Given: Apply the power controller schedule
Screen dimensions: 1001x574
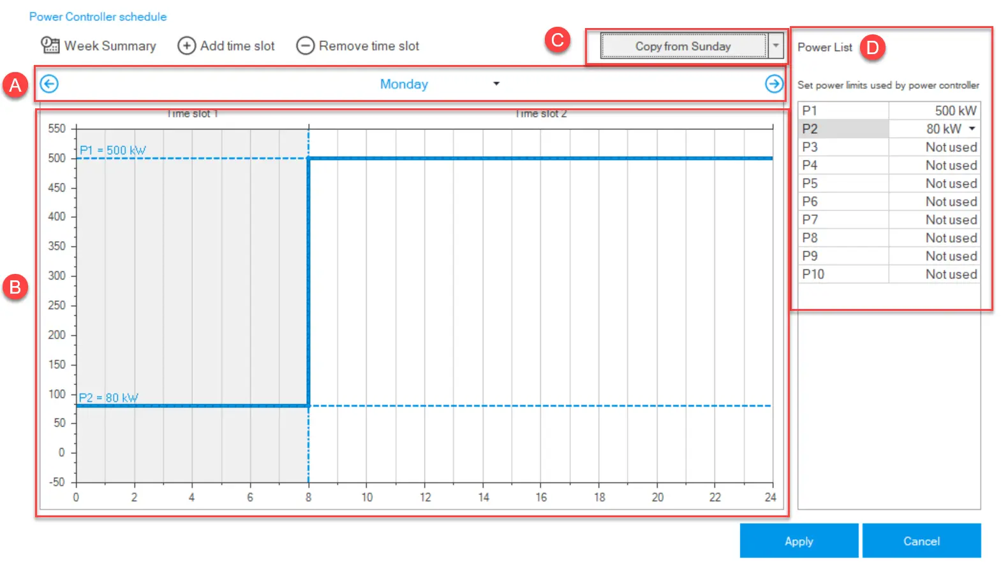Looking at the screenshot, I should click(799, 541).
